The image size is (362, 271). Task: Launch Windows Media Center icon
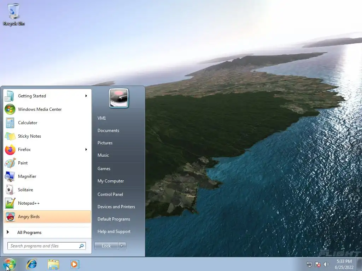pyautogui.click(x=10, y=109)
